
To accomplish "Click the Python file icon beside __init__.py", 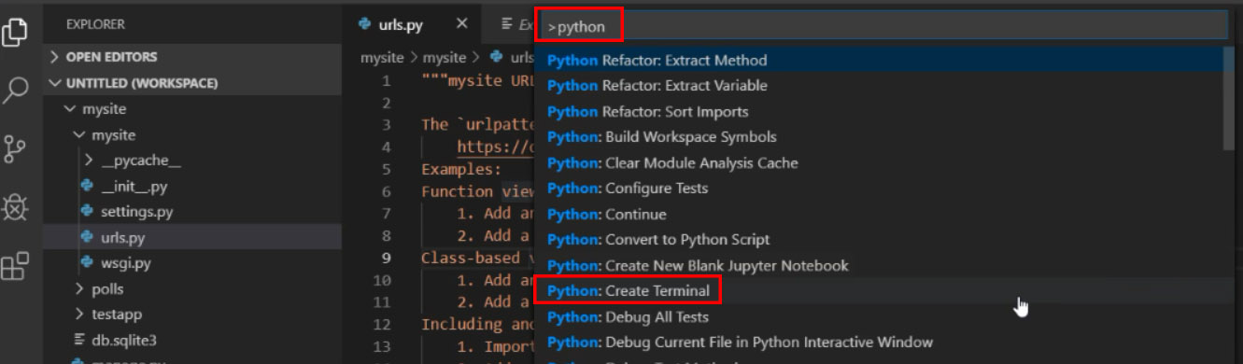I will (x=88, y=186).
